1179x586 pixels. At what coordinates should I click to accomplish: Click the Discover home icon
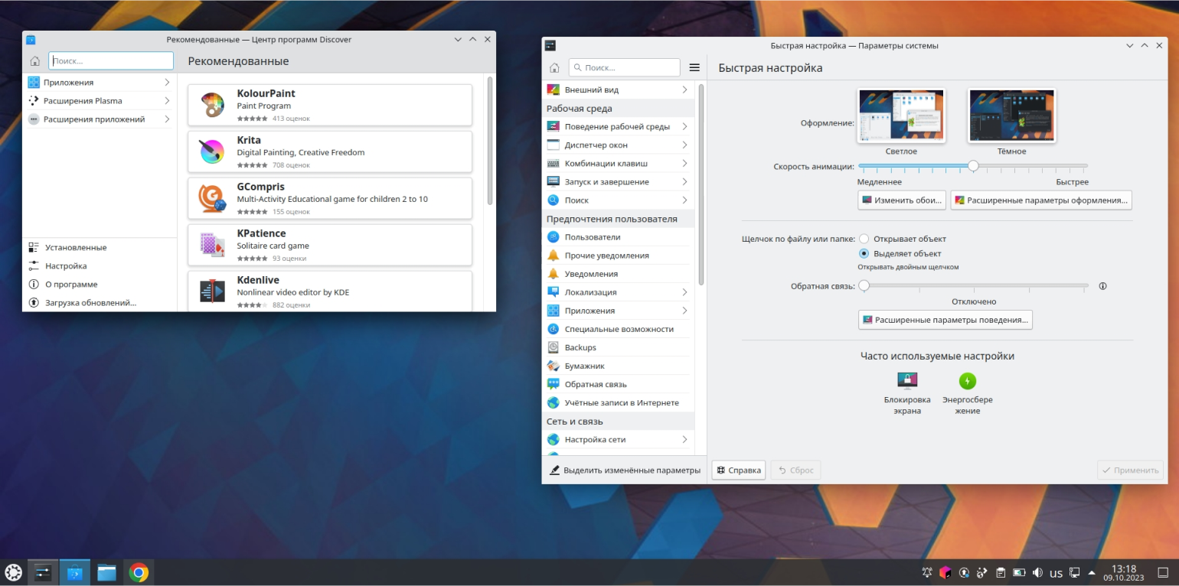35,61
